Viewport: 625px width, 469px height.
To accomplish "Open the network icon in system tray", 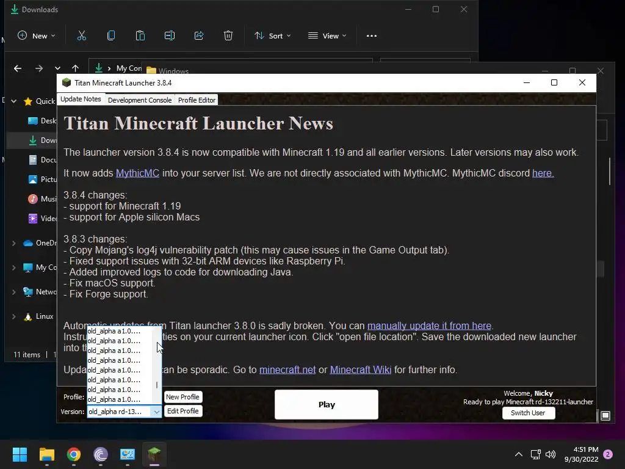I will [x=535, y=454].
